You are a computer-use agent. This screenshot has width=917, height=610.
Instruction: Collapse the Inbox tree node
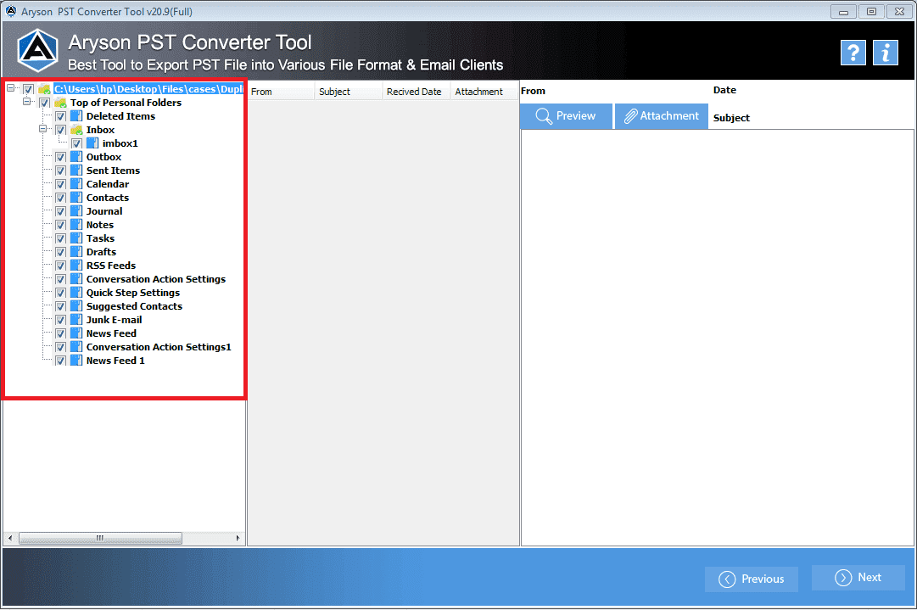click(x=42, y=128)
